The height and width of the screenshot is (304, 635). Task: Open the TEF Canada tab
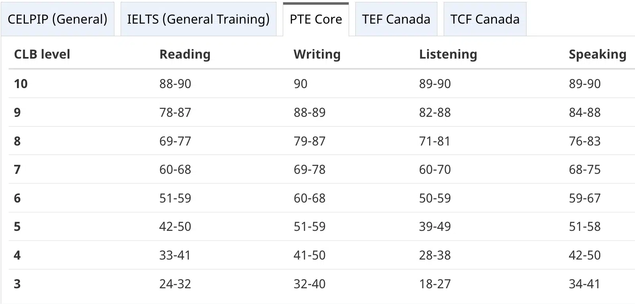click(x=396, y=19)
